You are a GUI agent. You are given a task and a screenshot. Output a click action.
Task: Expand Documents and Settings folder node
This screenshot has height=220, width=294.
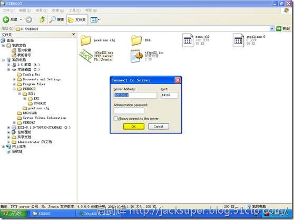(14, 79)
